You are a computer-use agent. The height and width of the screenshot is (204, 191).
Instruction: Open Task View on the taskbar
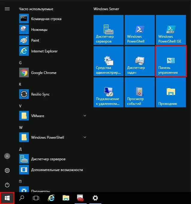[x=36, y=198]
